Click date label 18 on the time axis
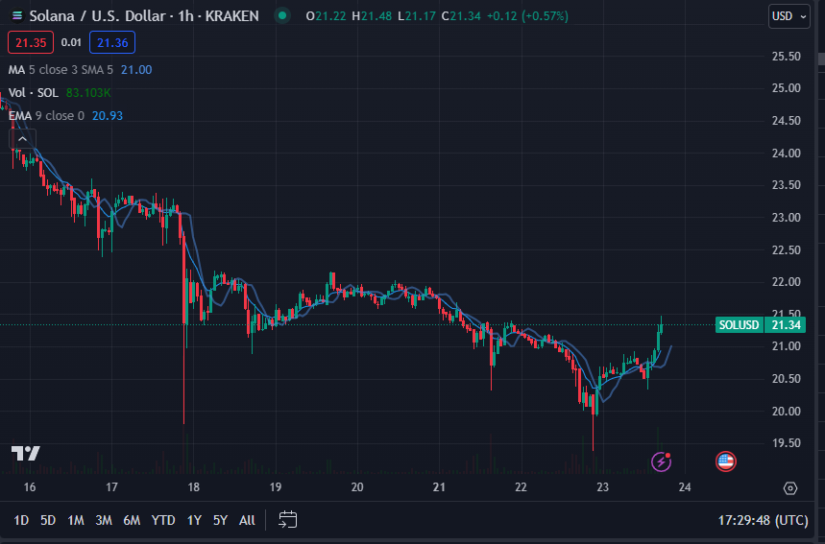Viewport: 825px width, 544px height. pos(194,487)
